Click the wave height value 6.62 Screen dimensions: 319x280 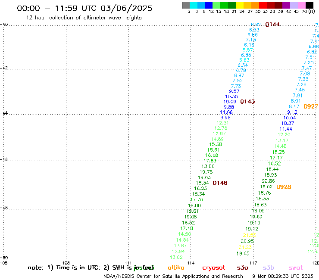point(256,25)
